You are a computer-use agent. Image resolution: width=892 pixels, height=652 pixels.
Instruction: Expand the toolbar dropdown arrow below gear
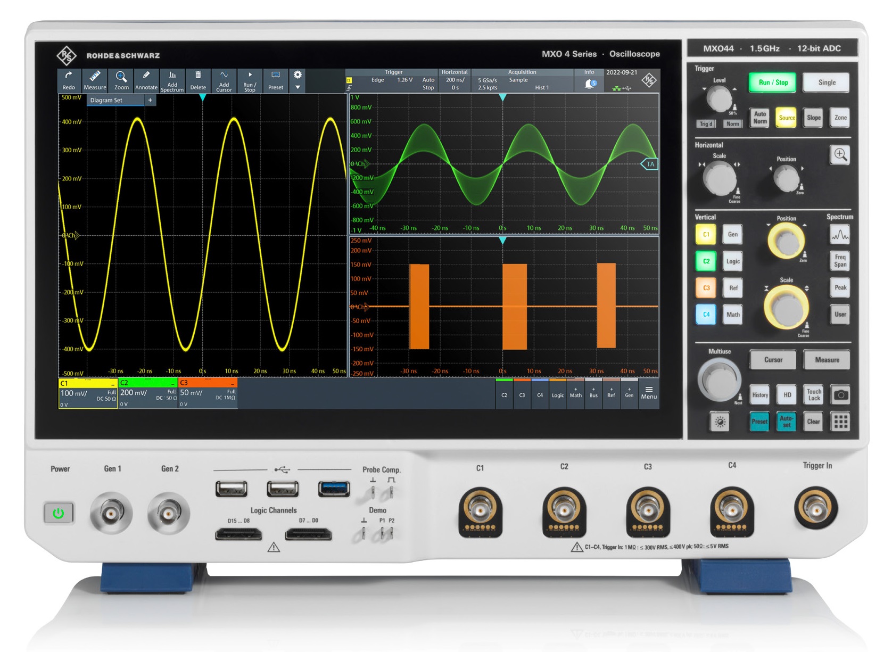coord(298,87)
